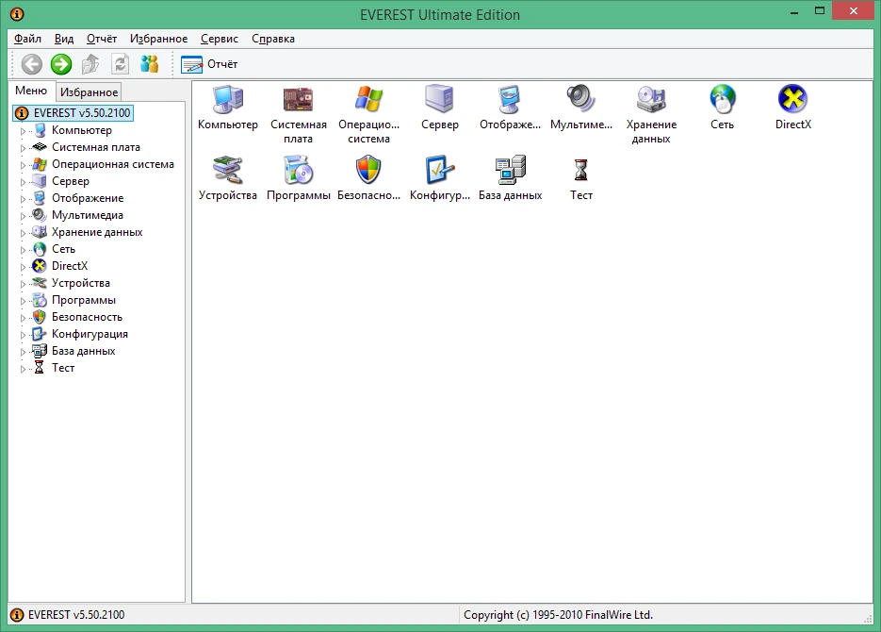The image size is (881, 632).
Task: Expand the Компьютер tree node
Action: [x=23, y=131]
